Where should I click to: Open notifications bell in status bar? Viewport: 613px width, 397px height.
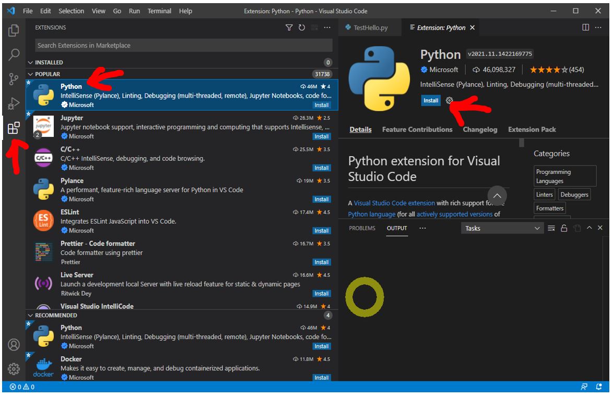(x=599, y=387)
